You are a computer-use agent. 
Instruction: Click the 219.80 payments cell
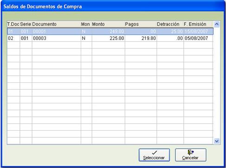pos(149,38)
